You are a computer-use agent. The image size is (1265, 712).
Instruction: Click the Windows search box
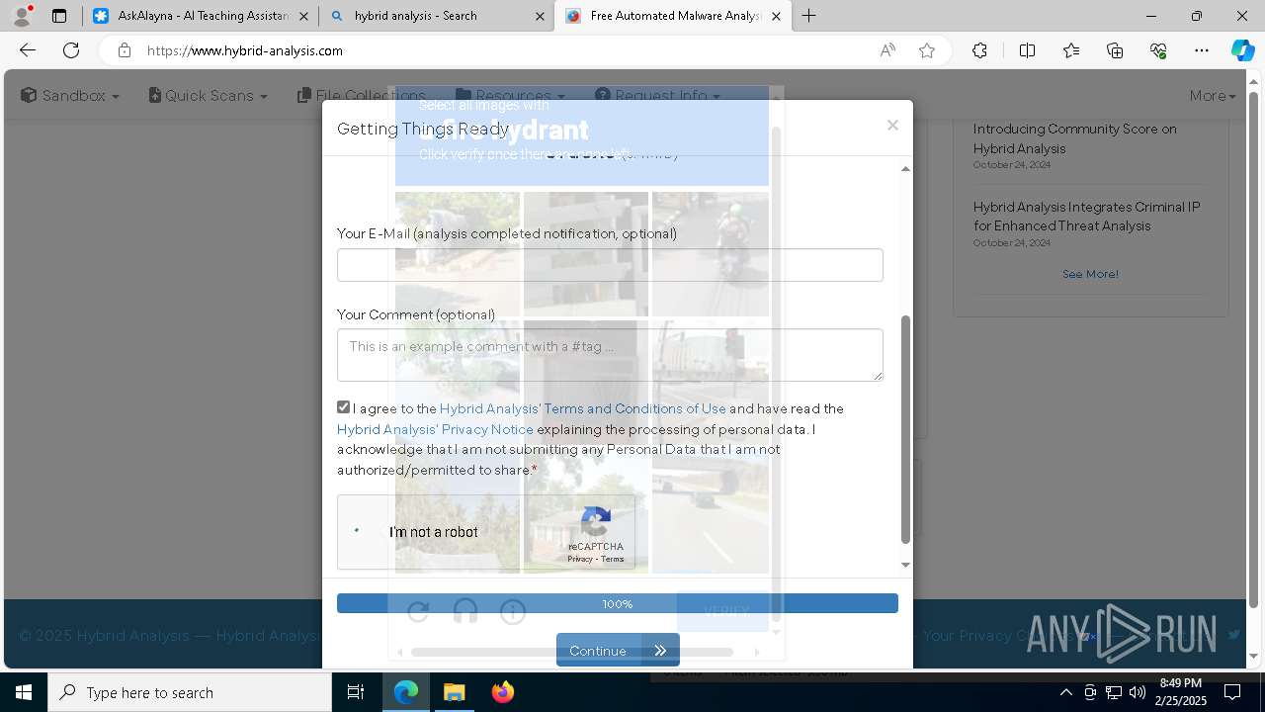(190, 692)
